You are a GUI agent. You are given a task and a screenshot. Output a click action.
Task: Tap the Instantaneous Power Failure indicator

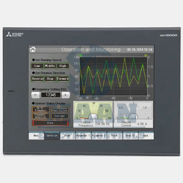pyautogui.click(x=60, y=109)
